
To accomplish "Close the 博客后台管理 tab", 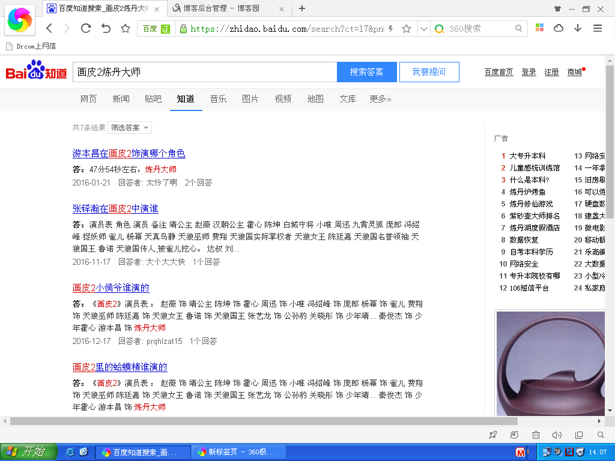I will point(282,8).
